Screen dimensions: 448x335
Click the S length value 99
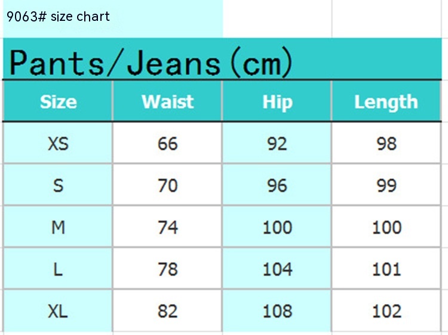[386, 185]
